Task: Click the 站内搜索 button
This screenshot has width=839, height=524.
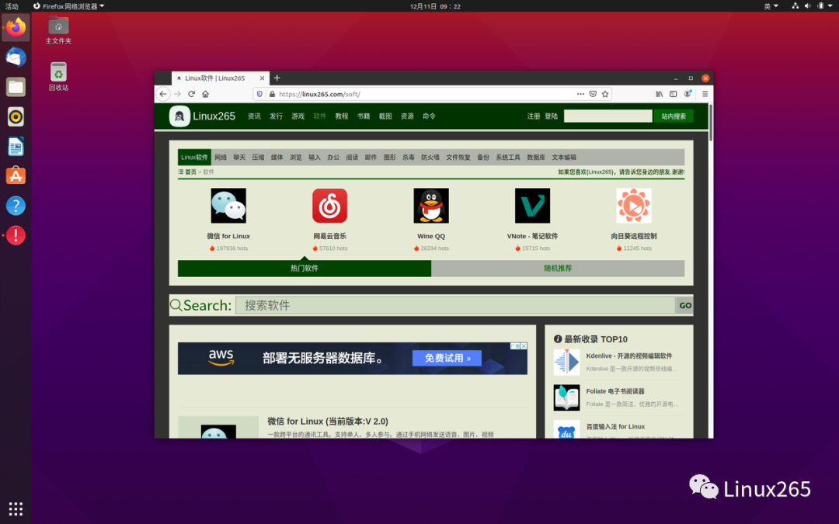Action: tap(674, 116)
